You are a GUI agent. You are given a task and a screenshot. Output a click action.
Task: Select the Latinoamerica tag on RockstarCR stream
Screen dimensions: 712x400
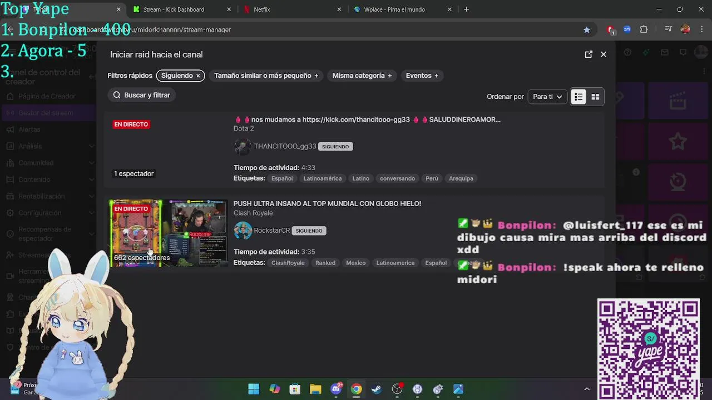395,263
